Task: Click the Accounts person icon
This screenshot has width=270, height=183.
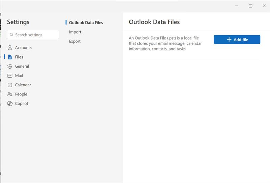Action: pyautogui.click(x=10, y=48)
